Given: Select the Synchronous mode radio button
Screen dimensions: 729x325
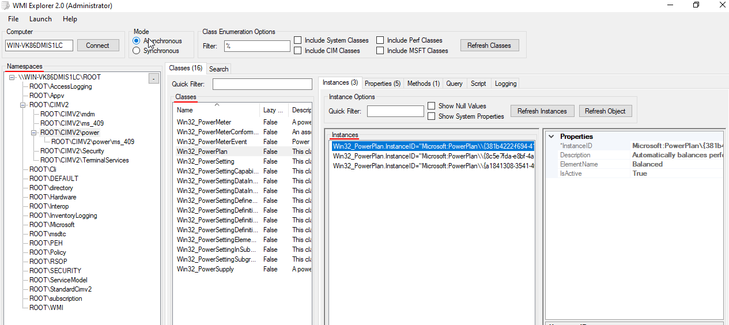Looking at the screenshot, I should tap(136, 51).
